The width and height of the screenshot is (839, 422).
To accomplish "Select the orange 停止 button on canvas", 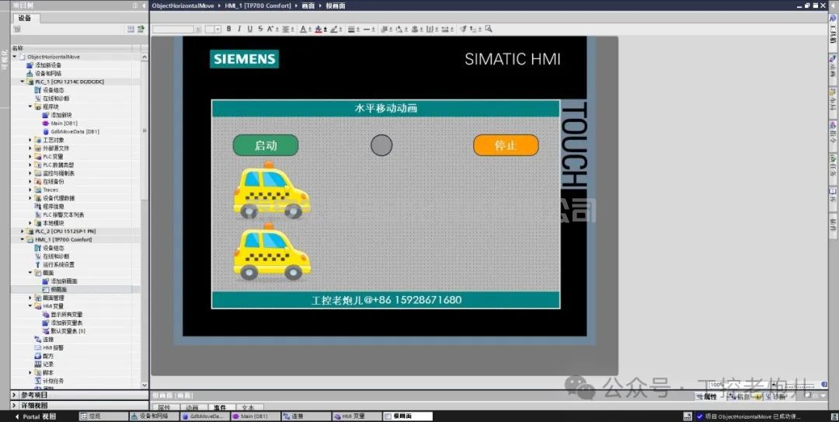I will [506, 145].
